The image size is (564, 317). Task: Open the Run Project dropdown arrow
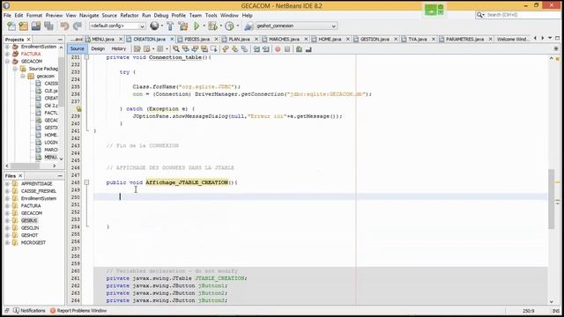tap(204, 26)
